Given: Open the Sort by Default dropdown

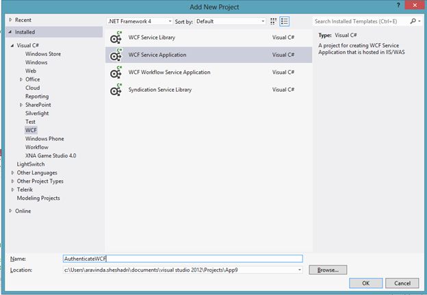Looking at the screenshot, I should coord(230,21).
